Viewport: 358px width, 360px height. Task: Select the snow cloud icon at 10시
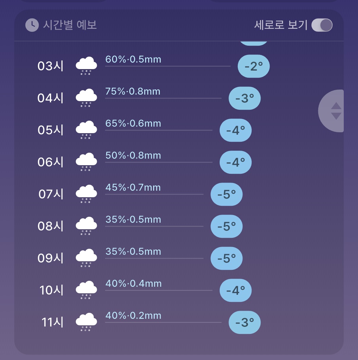(86, 290)
